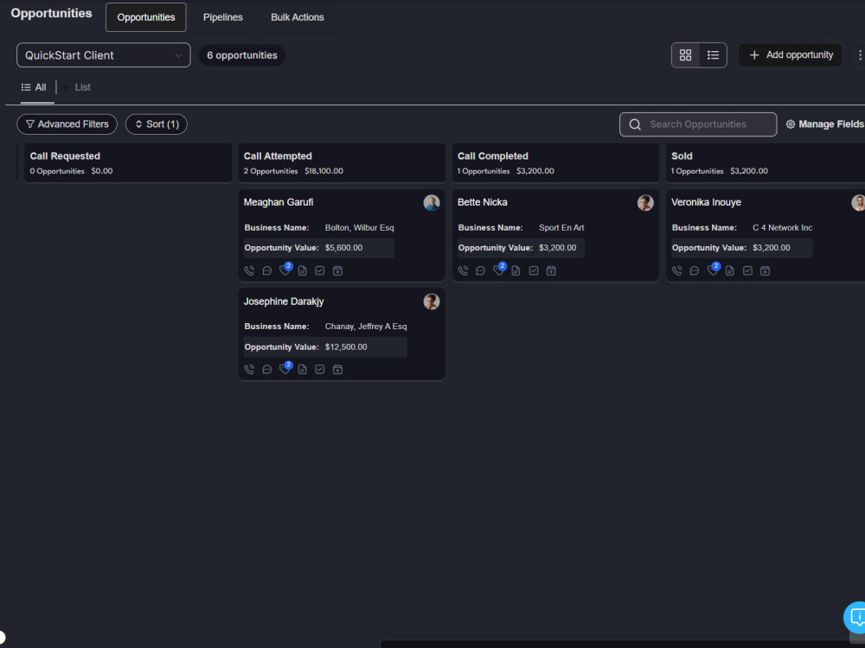Click the task checkmark icon on Meaghan Garufi card
The width and height of the screenshot is (865, 648).
pyautogui.click(x=320, y=270)
